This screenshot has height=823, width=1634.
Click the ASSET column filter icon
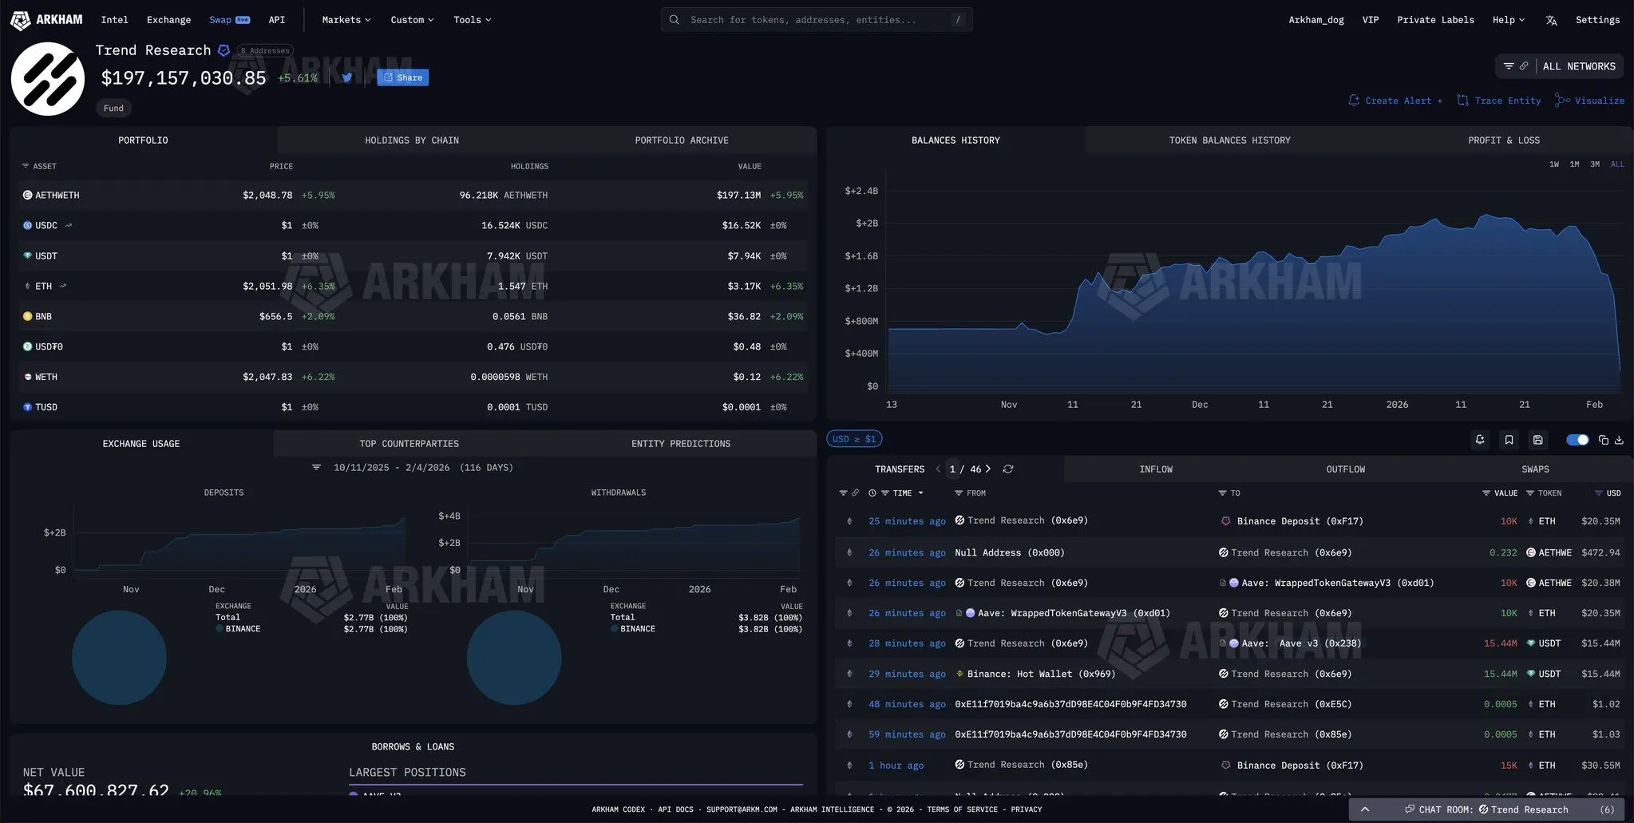pyautogui.click(x=26, y=166)
